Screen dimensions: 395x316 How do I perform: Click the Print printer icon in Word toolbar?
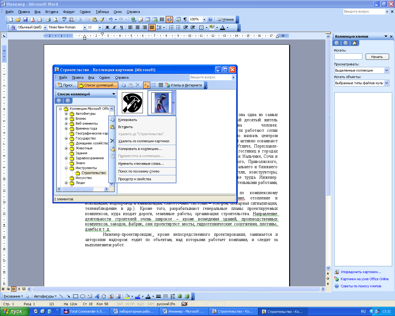click(48, 19)
